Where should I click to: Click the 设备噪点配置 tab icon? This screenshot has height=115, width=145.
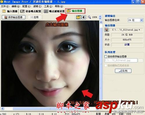coord(22,11)
